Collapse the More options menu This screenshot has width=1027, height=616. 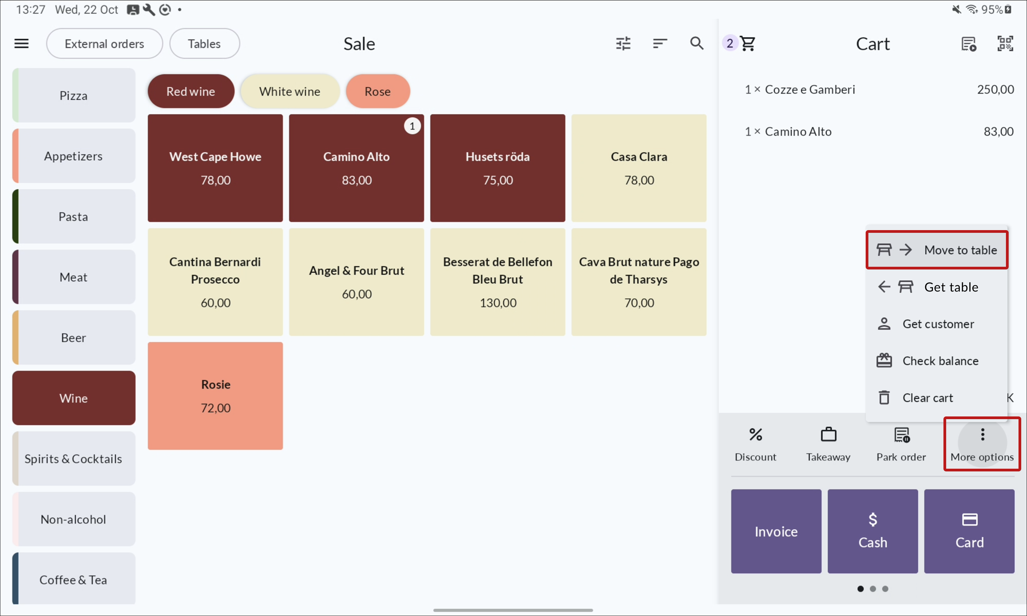982,443
